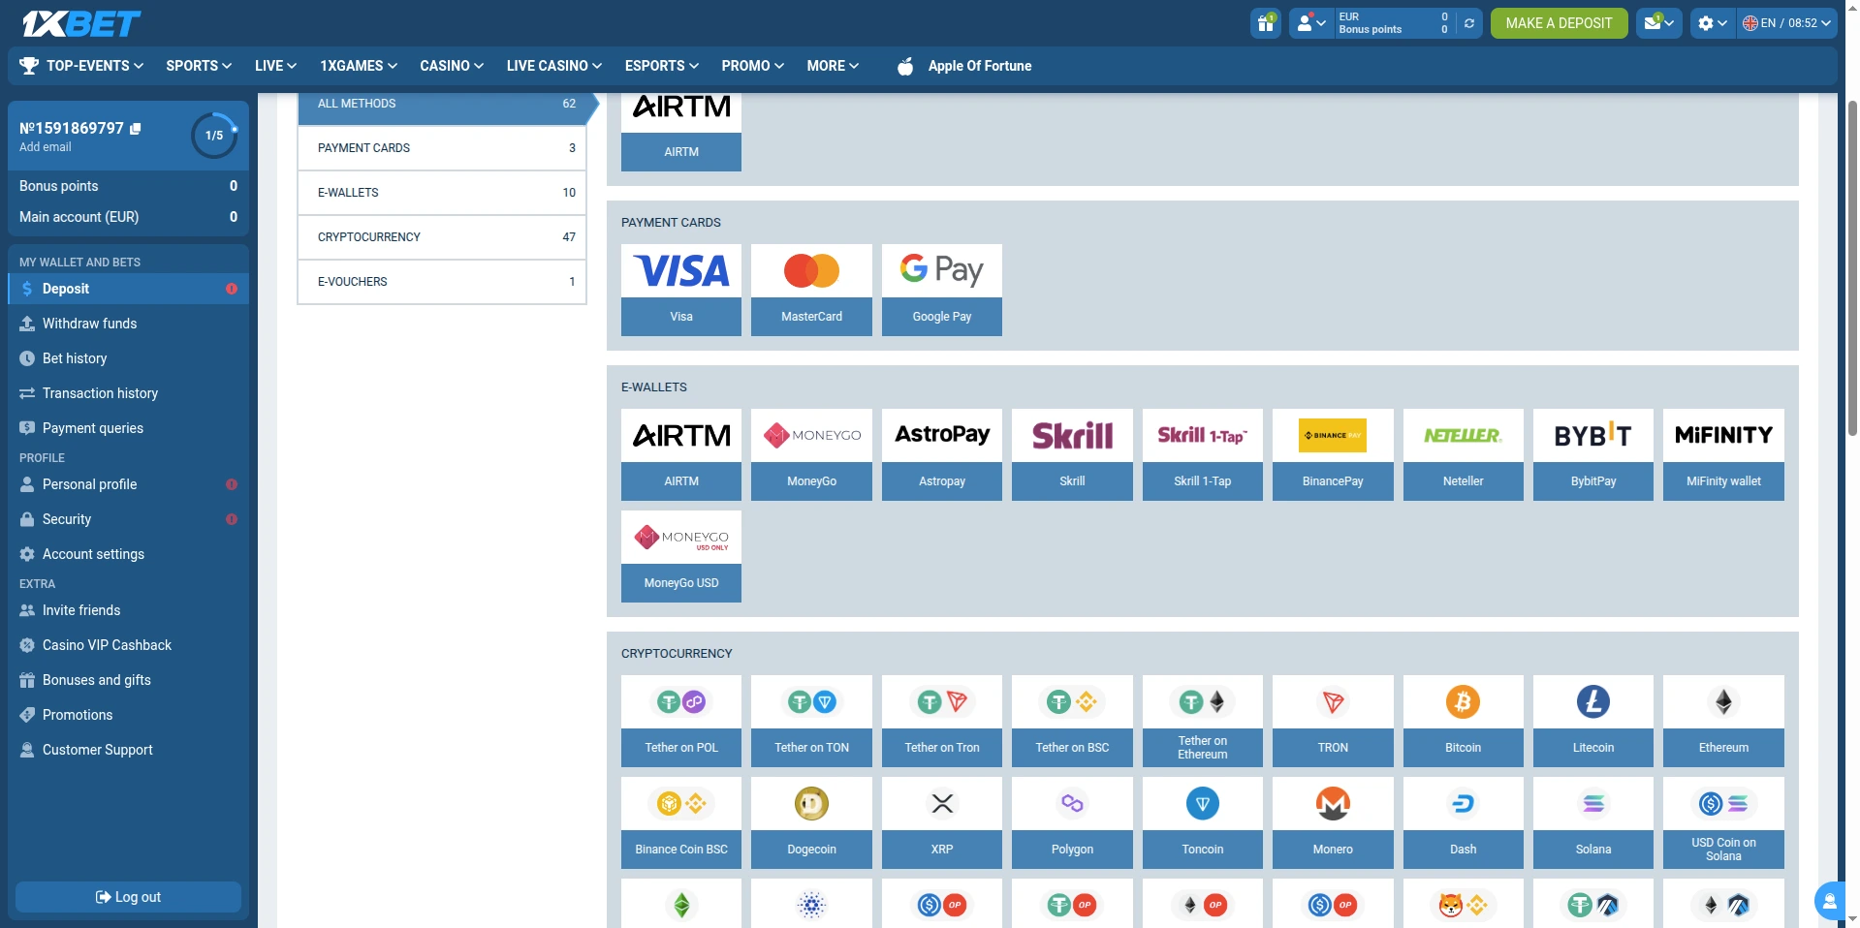
Task: Expand the language and time selector
Action: tap(1786, 23)
